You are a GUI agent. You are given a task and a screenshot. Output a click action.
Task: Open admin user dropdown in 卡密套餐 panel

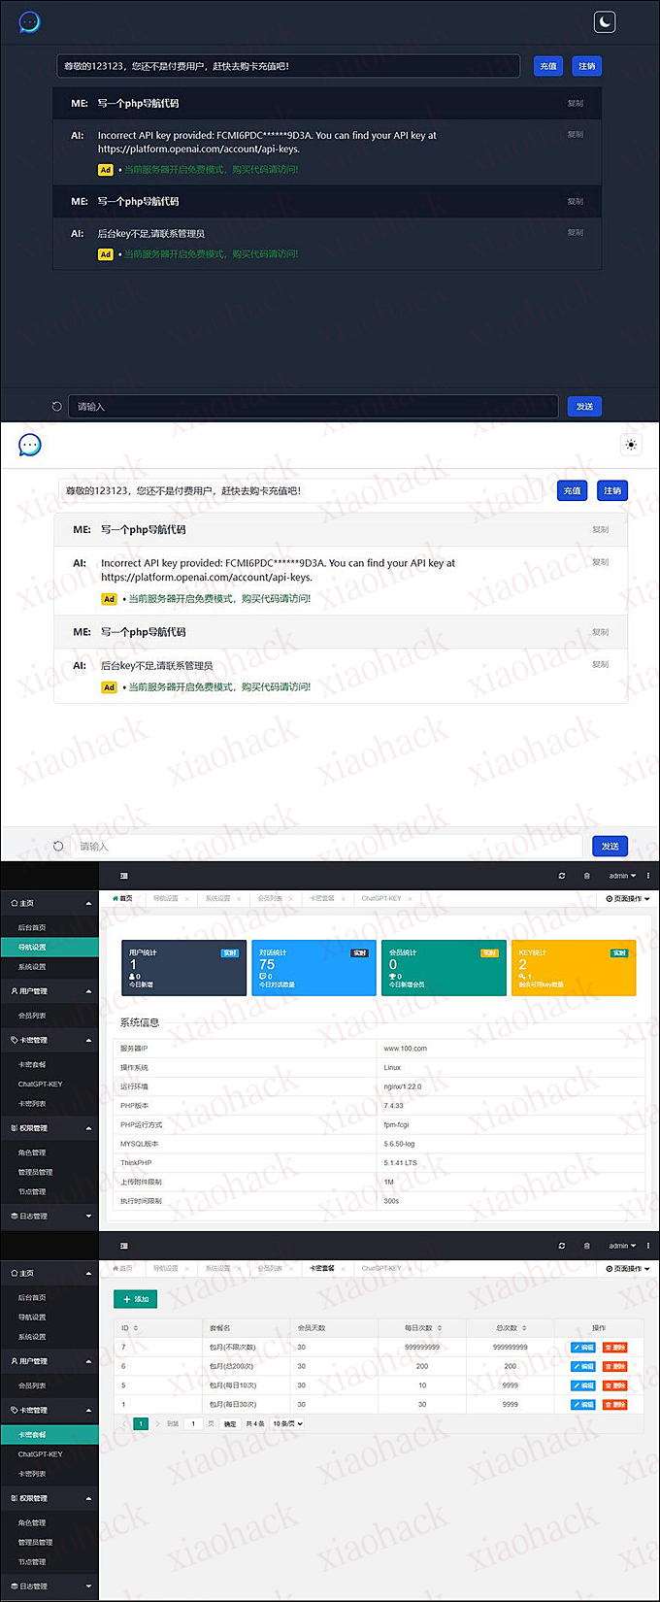[622, 1246]
